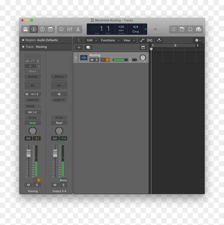Click the Routing track volume slider
Screen dimensions: 224x225
point(125,60)
